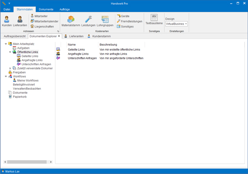Open Fremdleistungen in the ribbon
248x174 pixels.
click(129, 21)
